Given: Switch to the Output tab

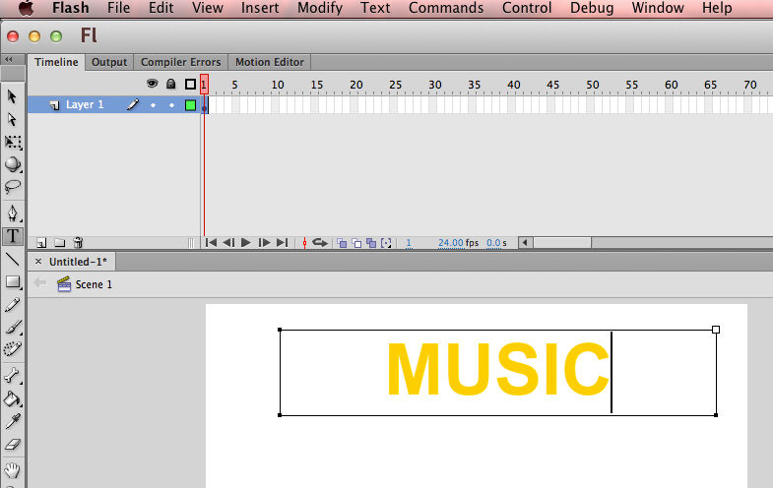Looking at the screenshot, I should [x=109, y=62].
